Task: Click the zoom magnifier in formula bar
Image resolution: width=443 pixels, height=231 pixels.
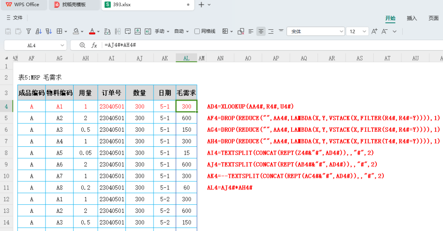Action: 82,45
